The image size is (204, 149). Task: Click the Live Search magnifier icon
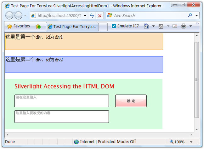(x=190, y=15)
